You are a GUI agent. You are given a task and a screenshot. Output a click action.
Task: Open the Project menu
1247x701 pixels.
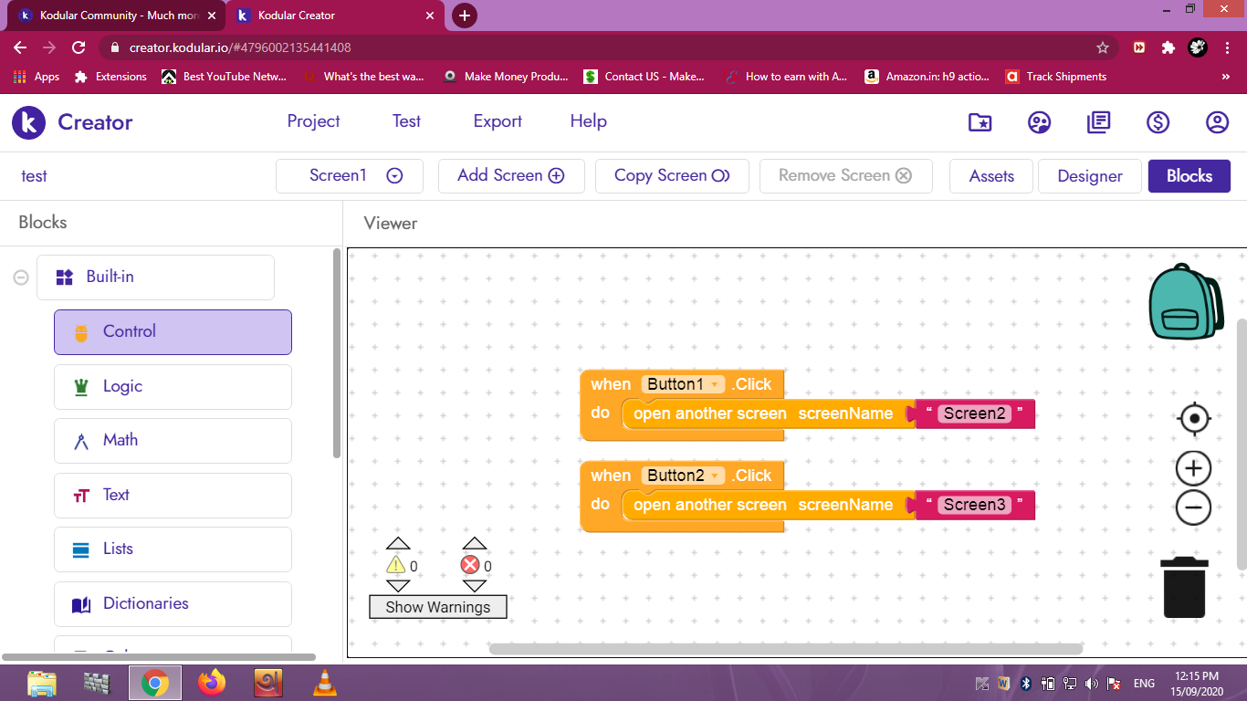pyautogui.click(x=313, y=121)
